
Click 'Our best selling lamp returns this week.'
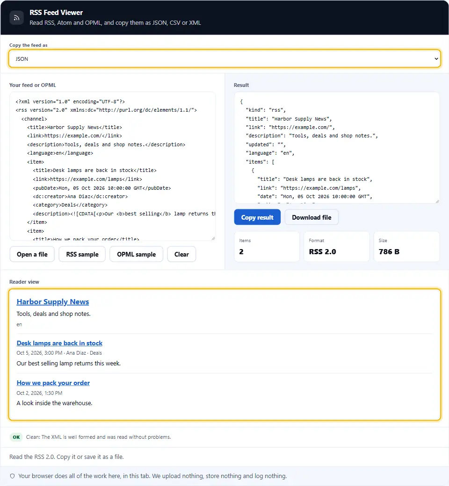point(69,363)
